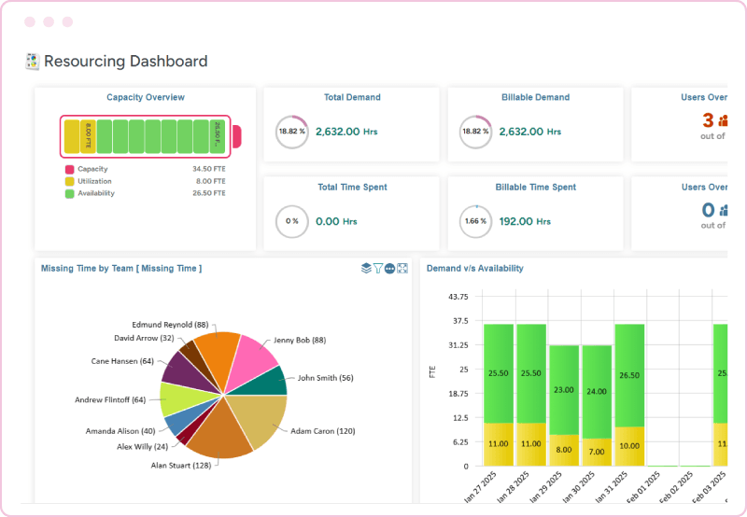Toggle the Availability legend entry

(93, 193)
